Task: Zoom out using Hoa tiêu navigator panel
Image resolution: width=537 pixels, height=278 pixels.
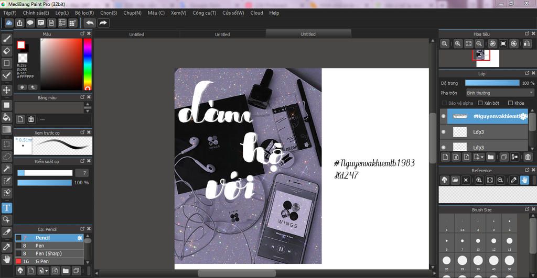Action: [479, 43]
